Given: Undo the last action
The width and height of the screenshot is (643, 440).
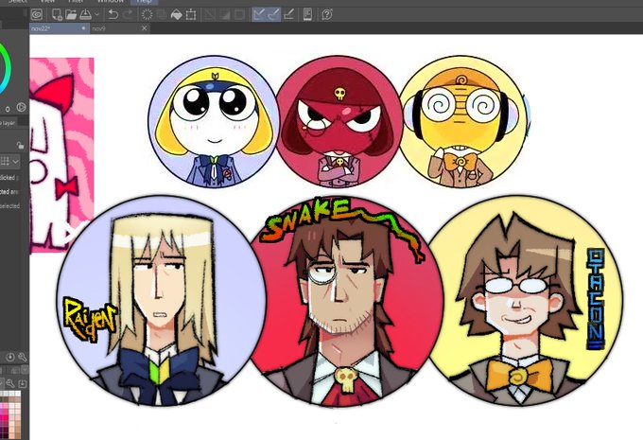Looking at the screenshot, I should [113, 15].
